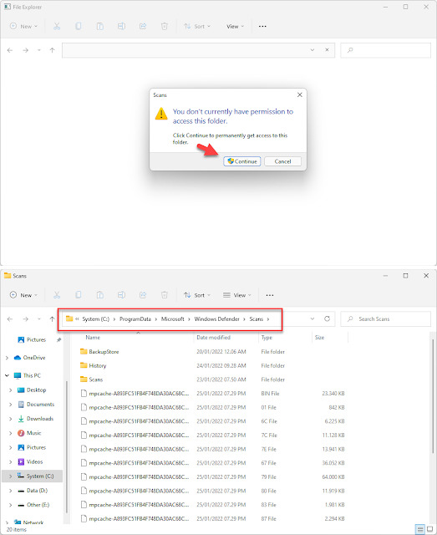This screenshot has height=535, width=437.
Task: Select the mpcache BIN File row
Action: click(212, 394)
